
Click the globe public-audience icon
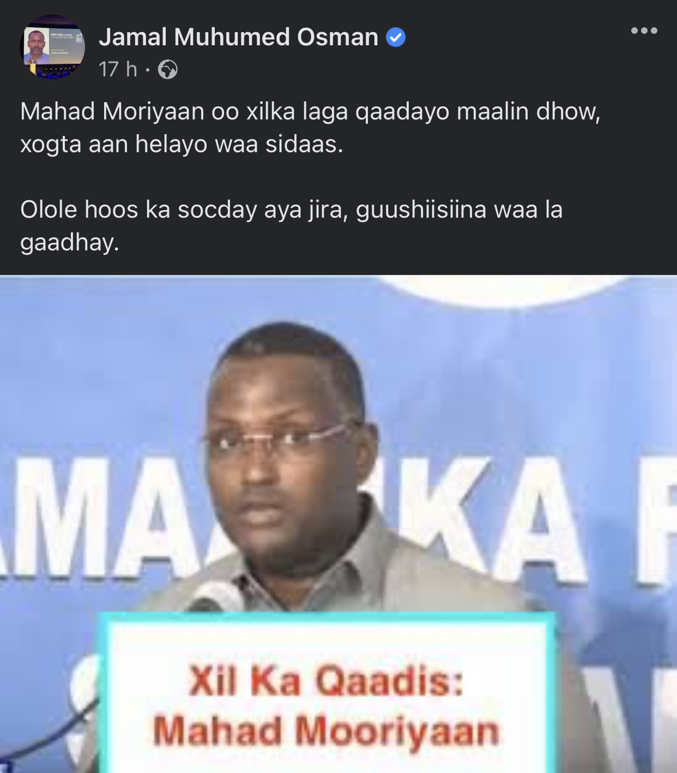(167, 69)
